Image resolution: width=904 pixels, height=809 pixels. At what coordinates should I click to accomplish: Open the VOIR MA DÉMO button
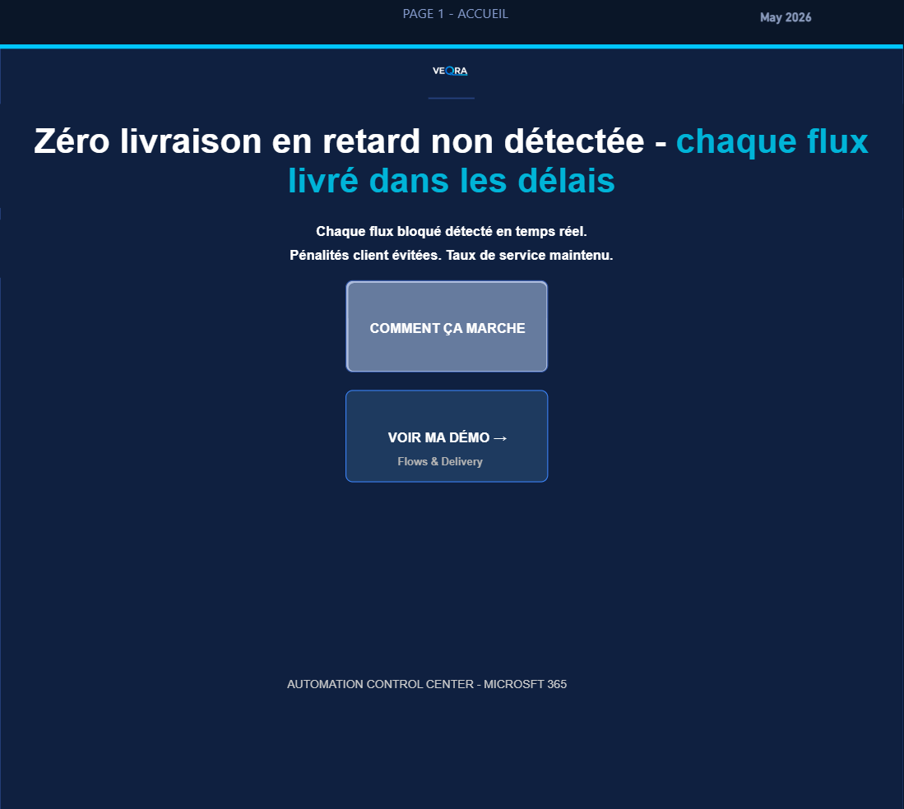click(447, 437)
